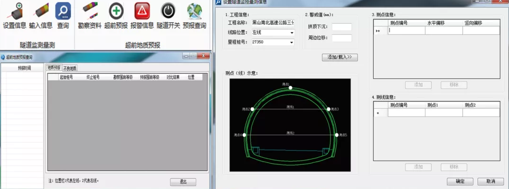The image size is (509, 189).
Task: Click the 测点1 cell in 测线信息 table
Action: 444,113
